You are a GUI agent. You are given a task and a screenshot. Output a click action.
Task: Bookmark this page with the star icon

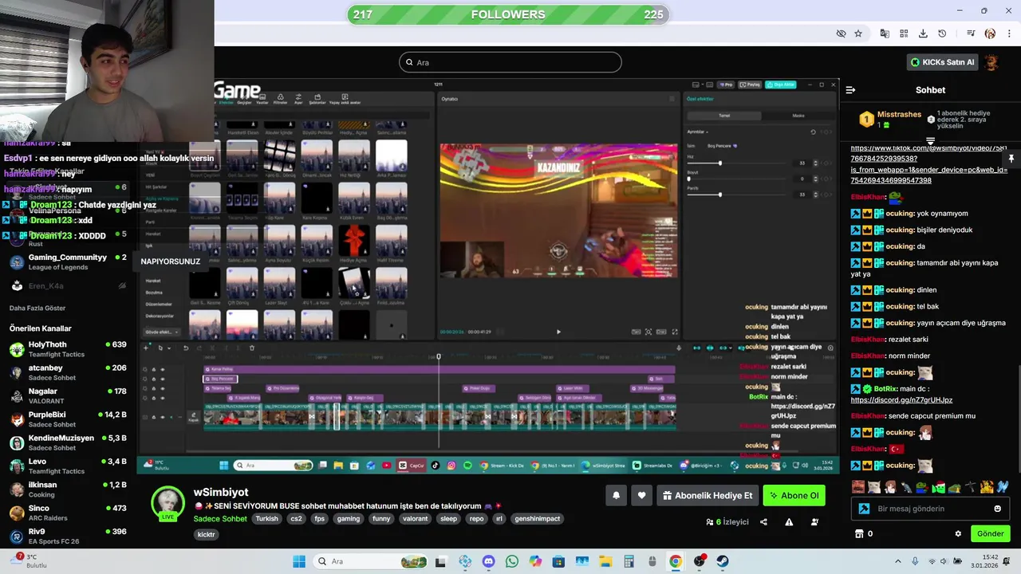pos(858,33)
